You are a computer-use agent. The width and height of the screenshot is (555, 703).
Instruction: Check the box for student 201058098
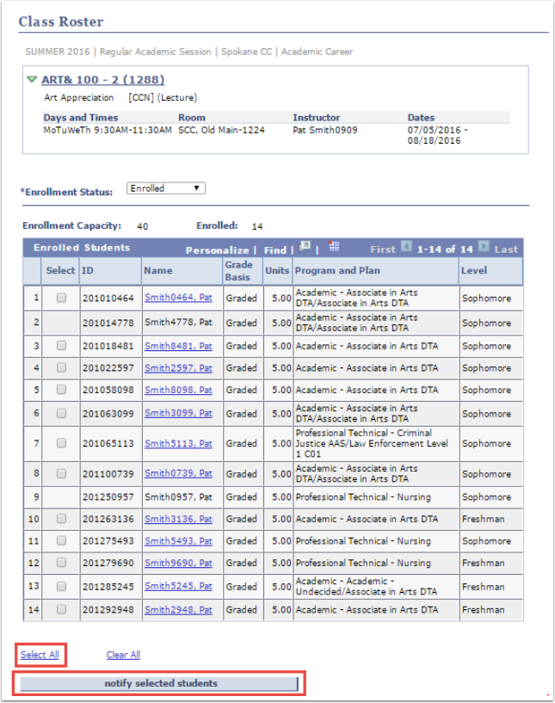pos(61,390)
